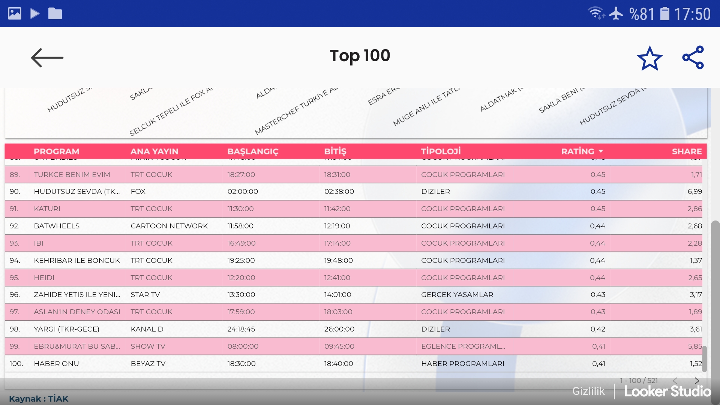
Task: Add page to favorites with star icon
Action: pyautogui.click(x=649, y=58)
